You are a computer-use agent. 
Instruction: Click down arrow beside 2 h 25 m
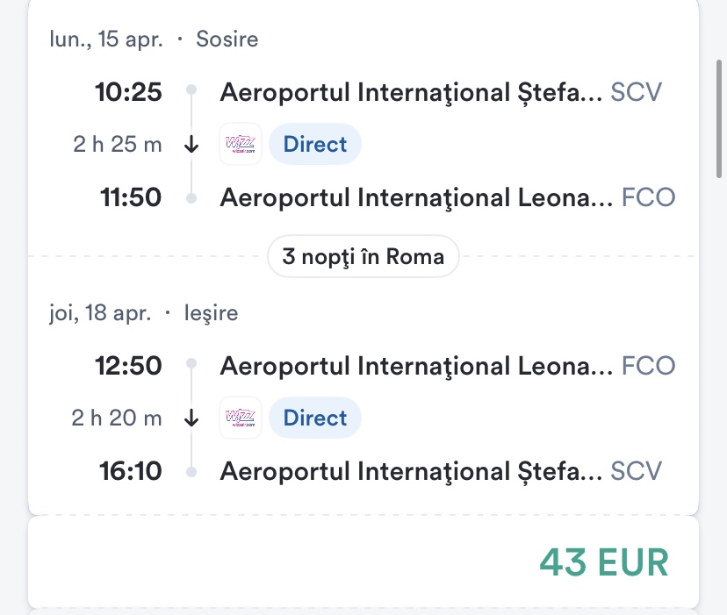click(x=192, y=145)
